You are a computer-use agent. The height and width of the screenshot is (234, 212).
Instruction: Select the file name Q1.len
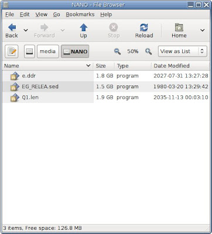pyautogui.click(x=30, y=97)
